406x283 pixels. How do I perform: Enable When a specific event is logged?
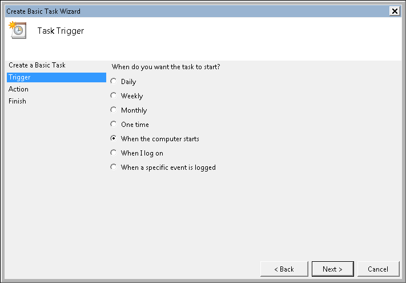tap(113, 168)
